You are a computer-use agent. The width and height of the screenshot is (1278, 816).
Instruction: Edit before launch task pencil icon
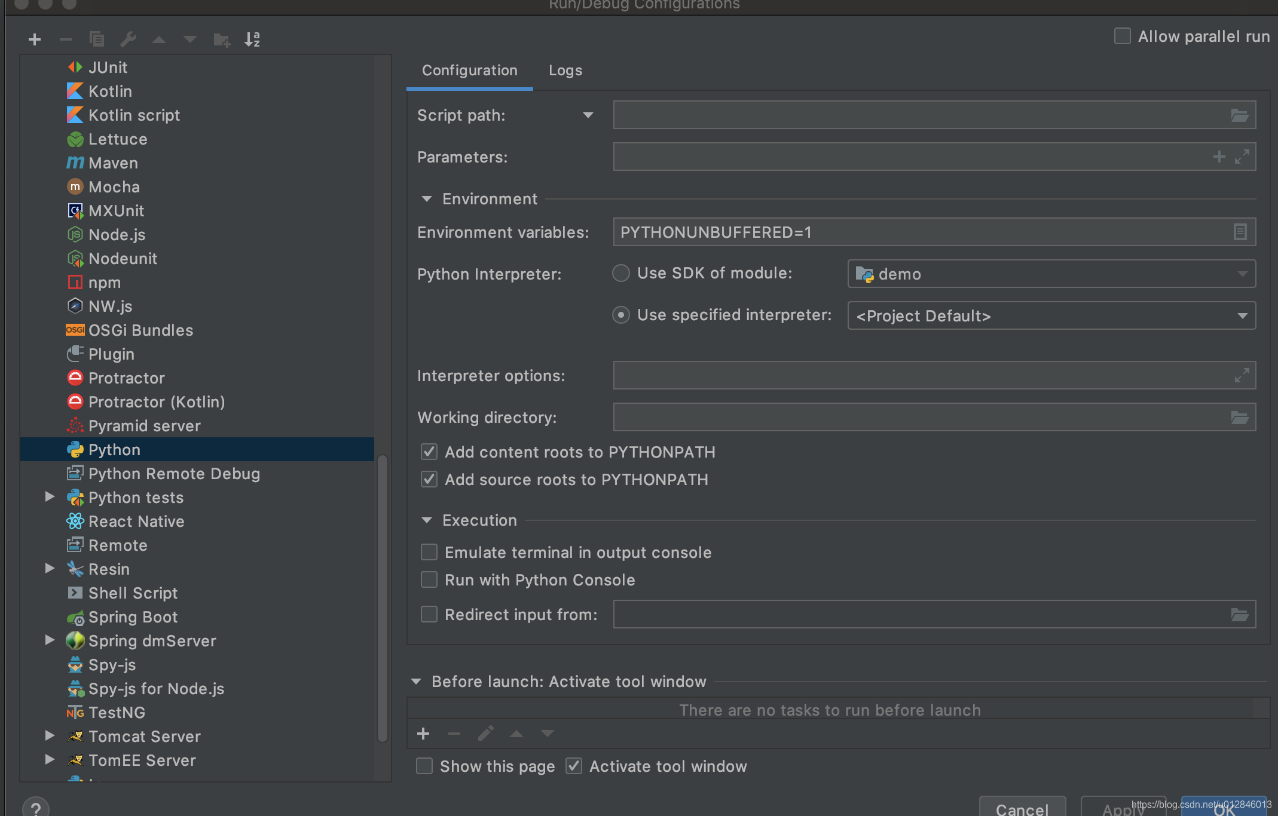click(x=485, y=734)
